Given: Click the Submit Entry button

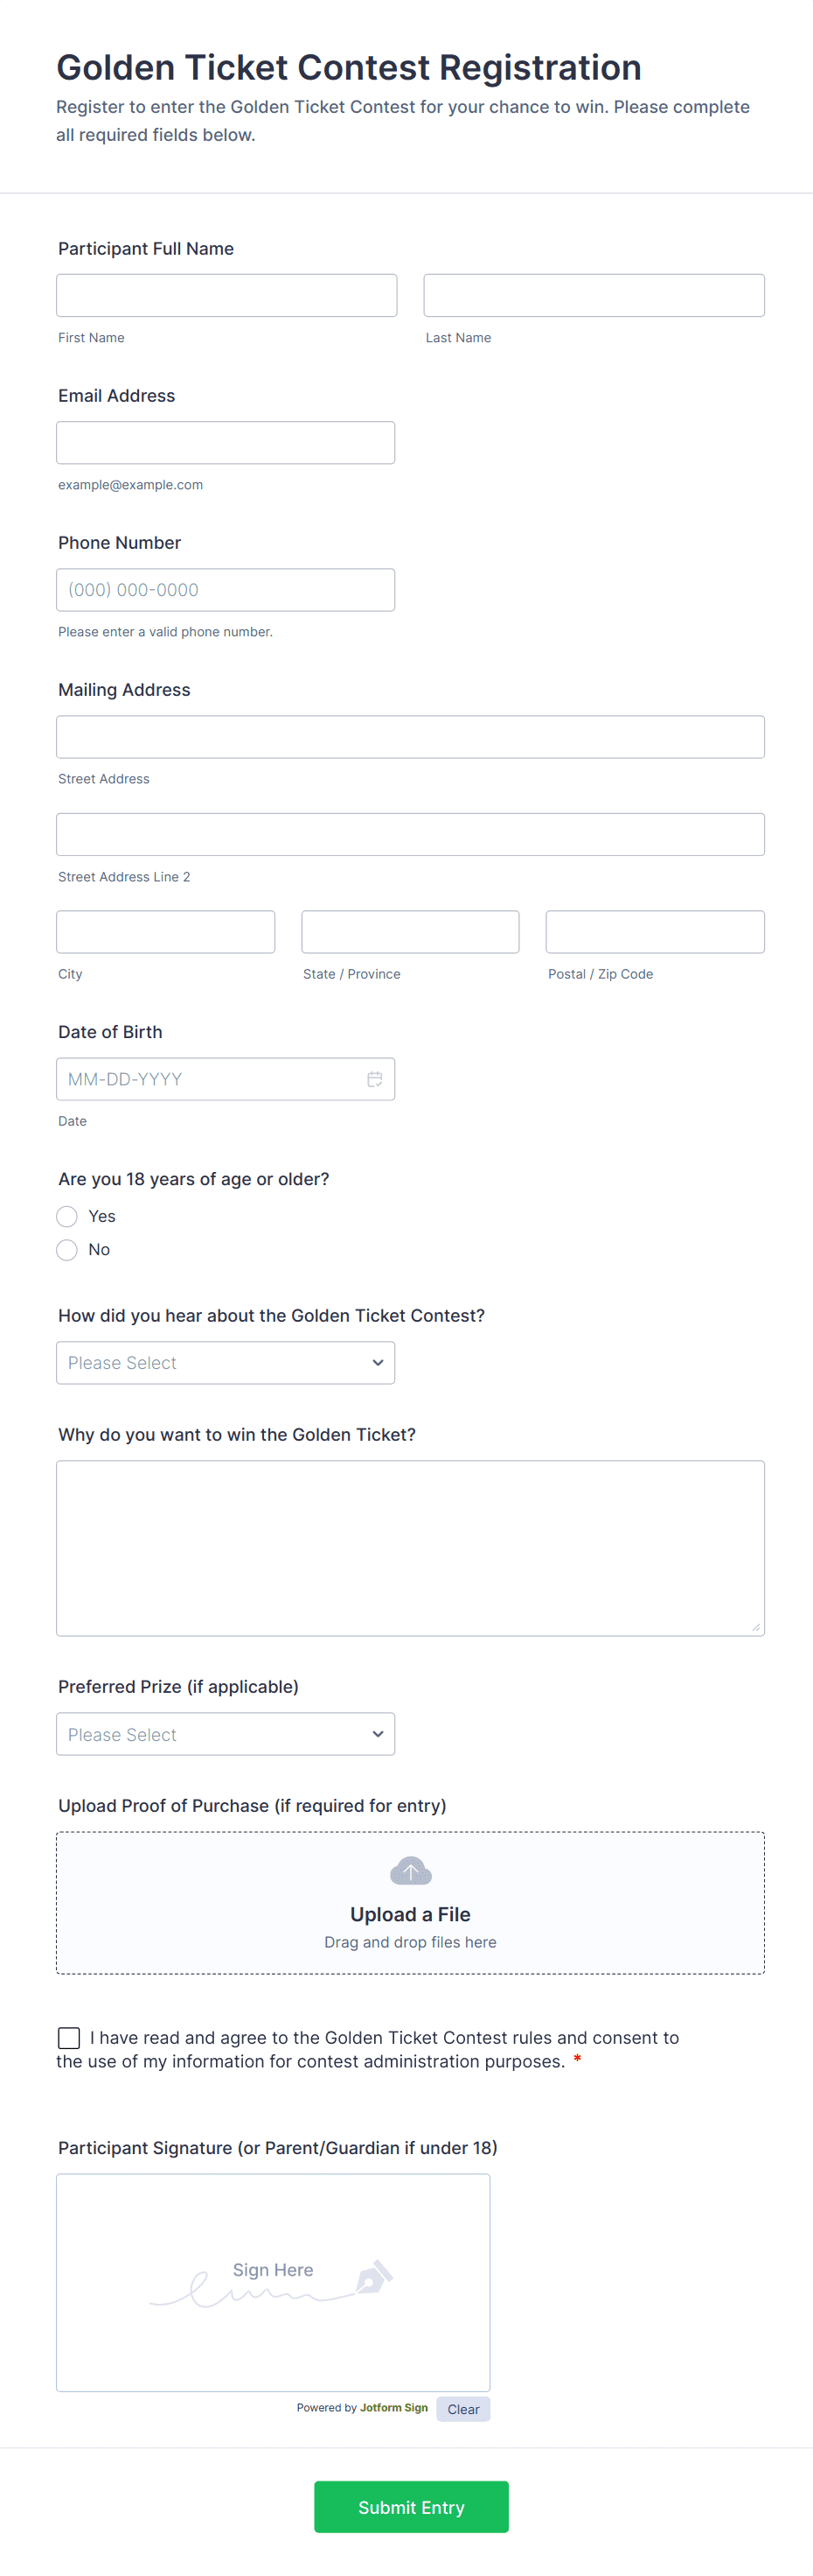Looking at the screenshot, I should 411,2507.
